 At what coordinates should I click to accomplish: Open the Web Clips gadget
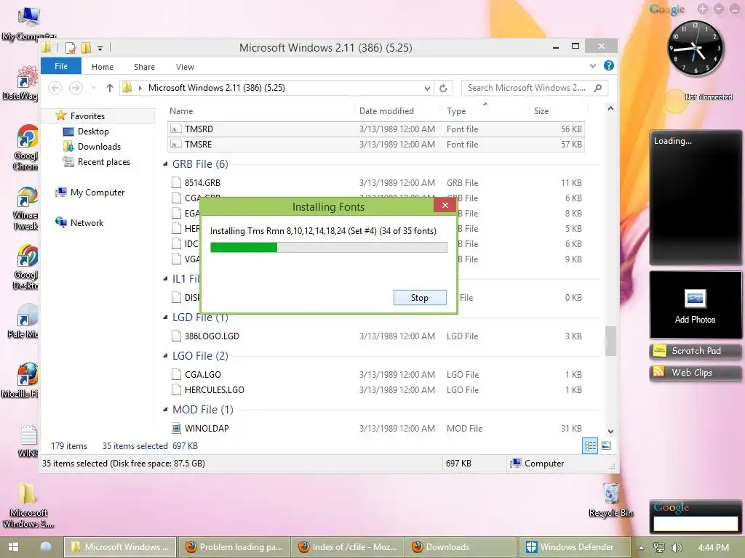click(695, 373)
